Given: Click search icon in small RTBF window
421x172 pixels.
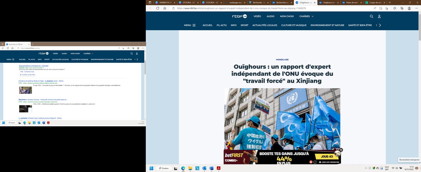Looking at the screenshot, I should [x=132, y=53].
